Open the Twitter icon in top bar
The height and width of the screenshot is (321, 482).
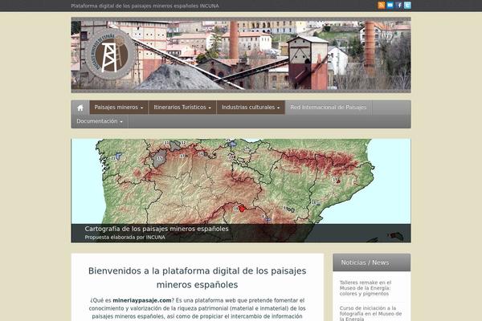coord(407,6)
